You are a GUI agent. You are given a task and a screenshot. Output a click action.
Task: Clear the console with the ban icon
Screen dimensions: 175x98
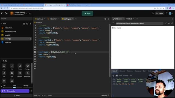point(113,76)
